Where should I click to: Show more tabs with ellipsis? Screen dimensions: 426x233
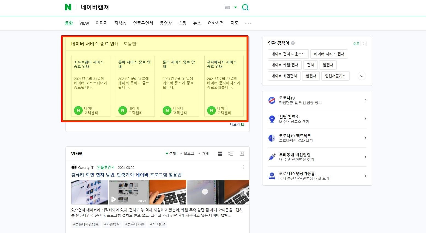(248, 23)
